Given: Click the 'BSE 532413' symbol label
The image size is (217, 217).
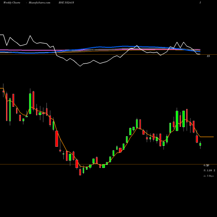Looking at the screenshot, I should coord(66,3).
